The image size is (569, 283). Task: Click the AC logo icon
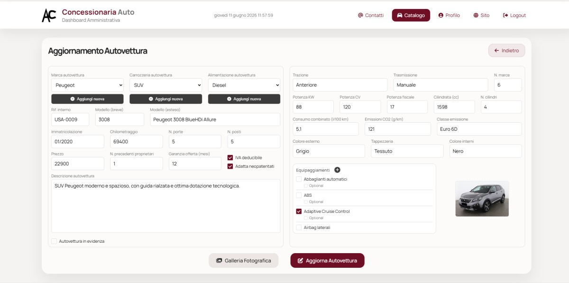(49, 15)
